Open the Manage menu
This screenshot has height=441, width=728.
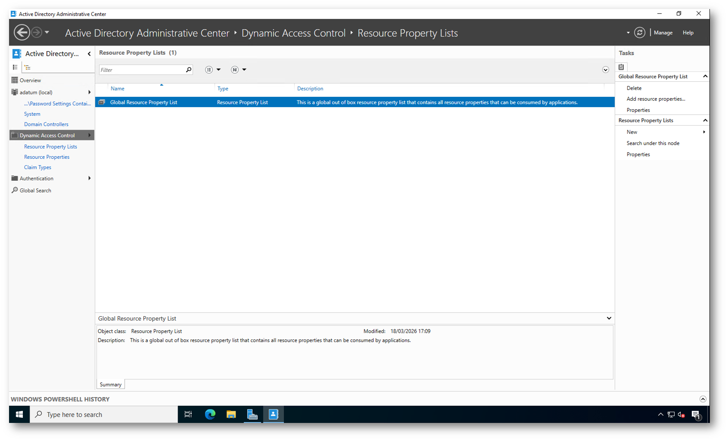click(x=663, y=33)
